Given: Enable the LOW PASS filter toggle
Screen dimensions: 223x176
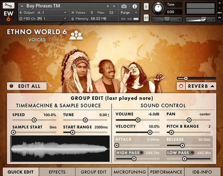Looking at the screenshot, I should coord(192,153).
